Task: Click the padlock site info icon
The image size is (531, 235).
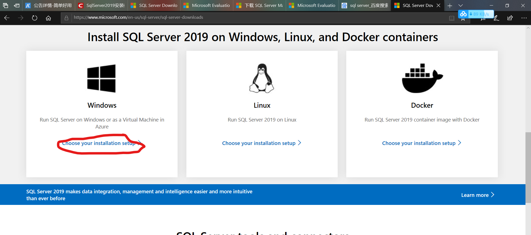Action: (66, 18)
